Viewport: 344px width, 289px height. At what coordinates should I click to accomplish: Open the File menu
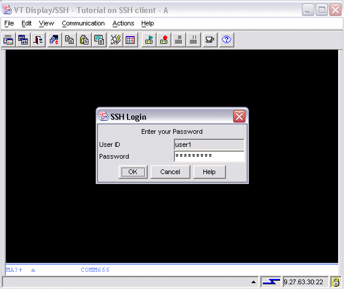[9, 23]
